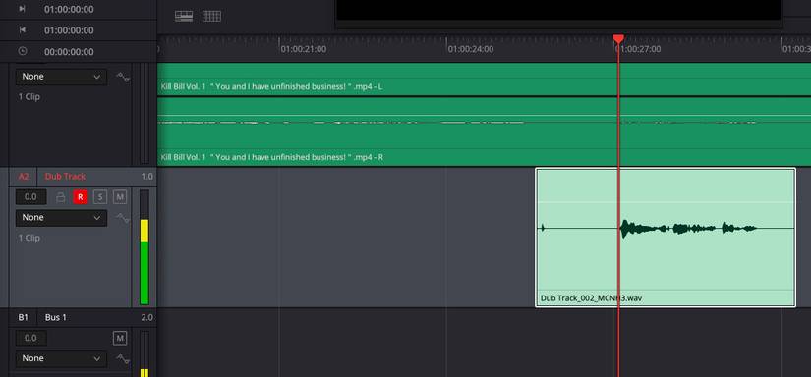Select Dub Track_002_MCNH3.wav clip

coord(666,238)
